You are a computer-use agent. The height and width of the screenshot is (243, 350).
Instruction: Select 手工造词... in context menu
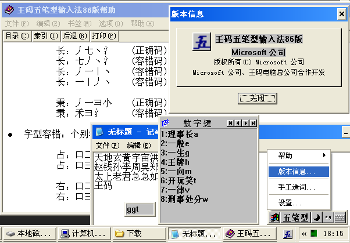click(299, 187)
